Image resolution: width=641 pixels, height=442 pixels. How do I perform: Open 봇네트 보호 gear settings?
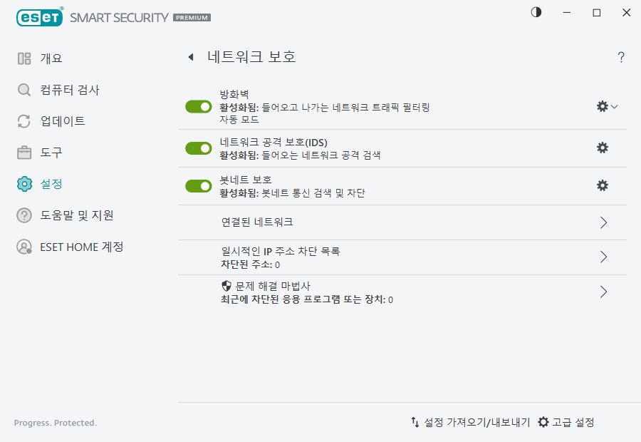coord(602,185)
